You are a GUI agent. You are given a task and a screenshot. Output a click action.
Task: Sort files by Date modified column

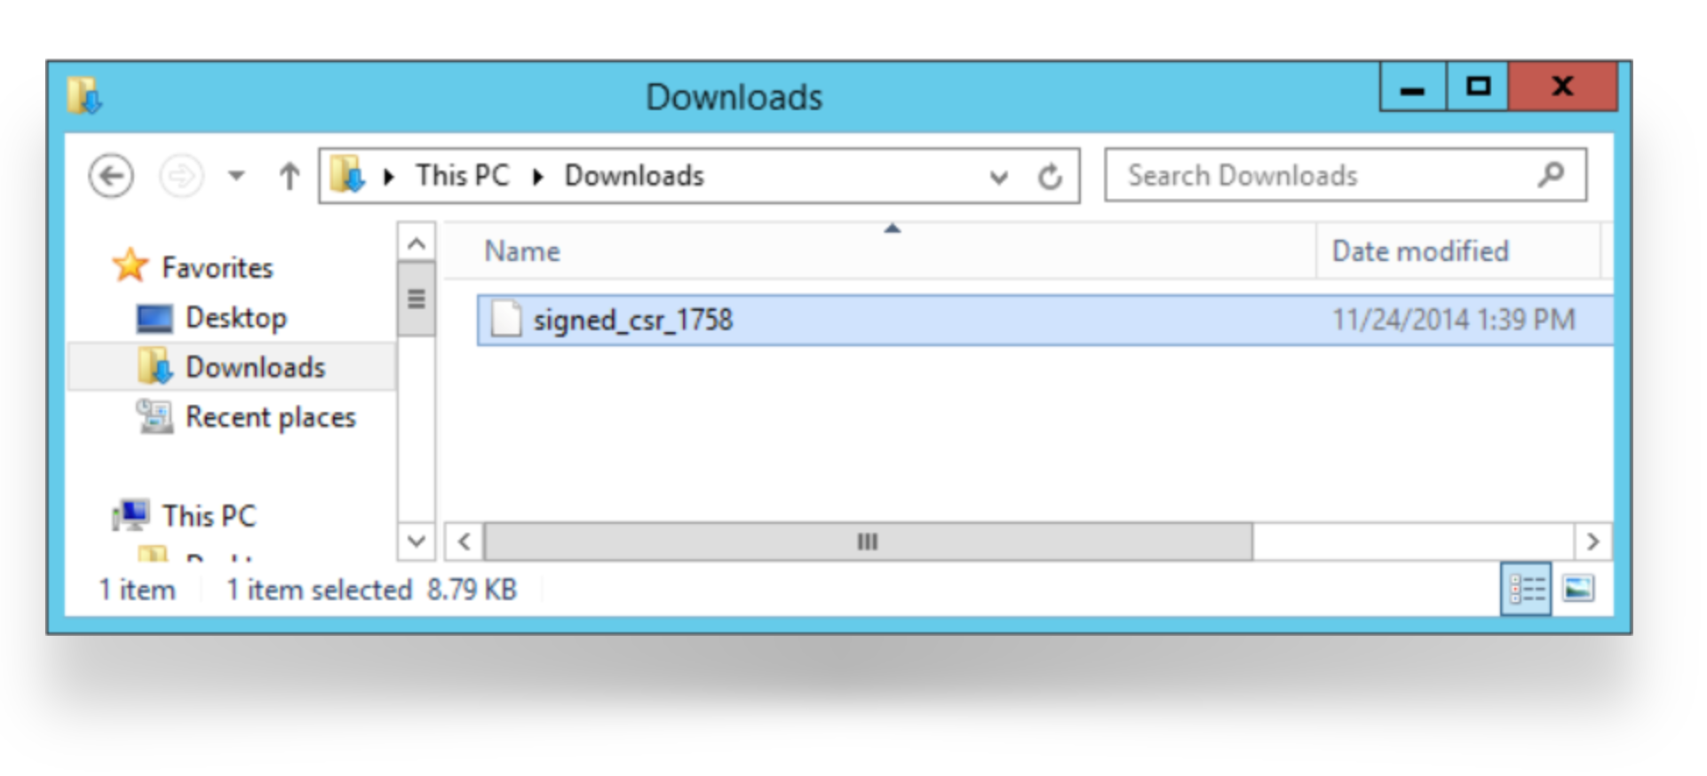click(1419, 252)
